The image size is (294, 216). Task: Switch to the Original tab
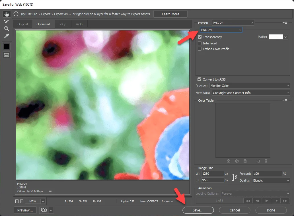tap(22, 24)
